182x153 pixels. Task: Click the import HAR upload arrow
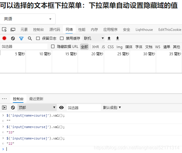click(x=109, y=38)
